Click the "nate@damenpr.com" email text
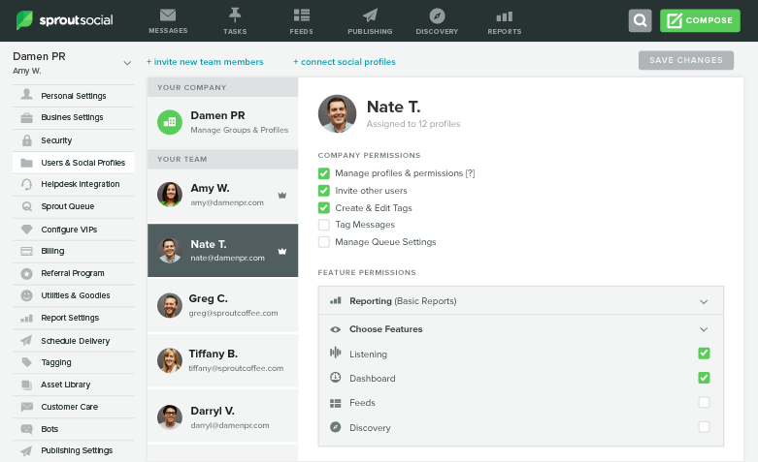Viewport: 758px width, 462px height. pos(228,258)
